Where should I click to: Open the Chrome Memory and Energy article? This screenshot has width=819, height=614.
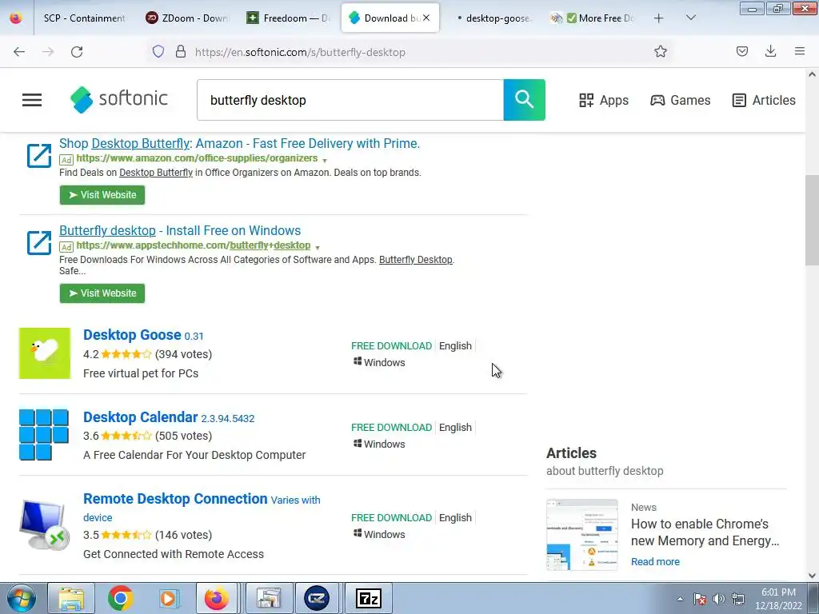tap(705, 532)
